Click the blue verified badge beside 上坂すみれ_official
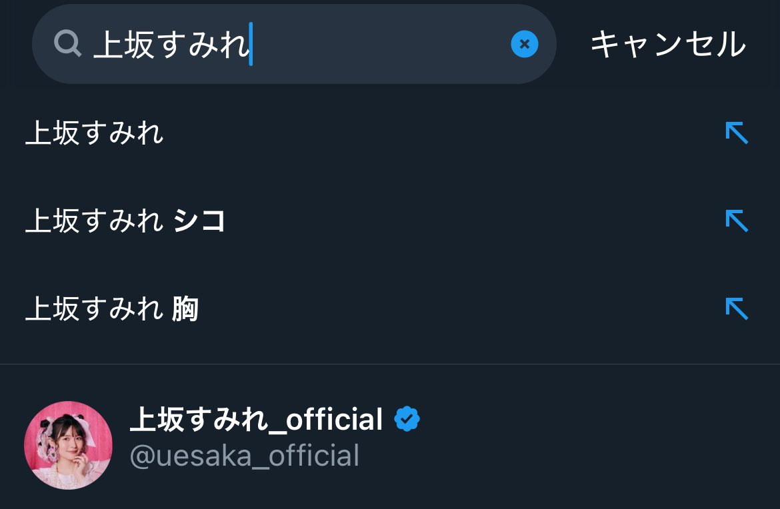780x509 pixels. [x=407, y=419]
